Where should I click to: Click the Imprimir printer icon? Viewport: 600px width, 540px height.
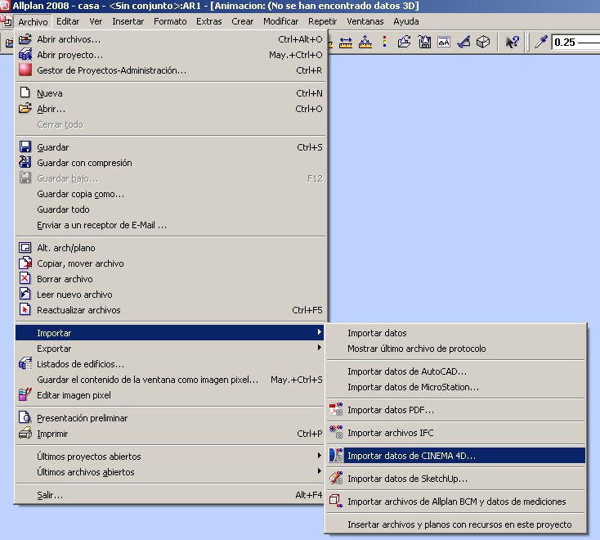[x=25, y=434]
